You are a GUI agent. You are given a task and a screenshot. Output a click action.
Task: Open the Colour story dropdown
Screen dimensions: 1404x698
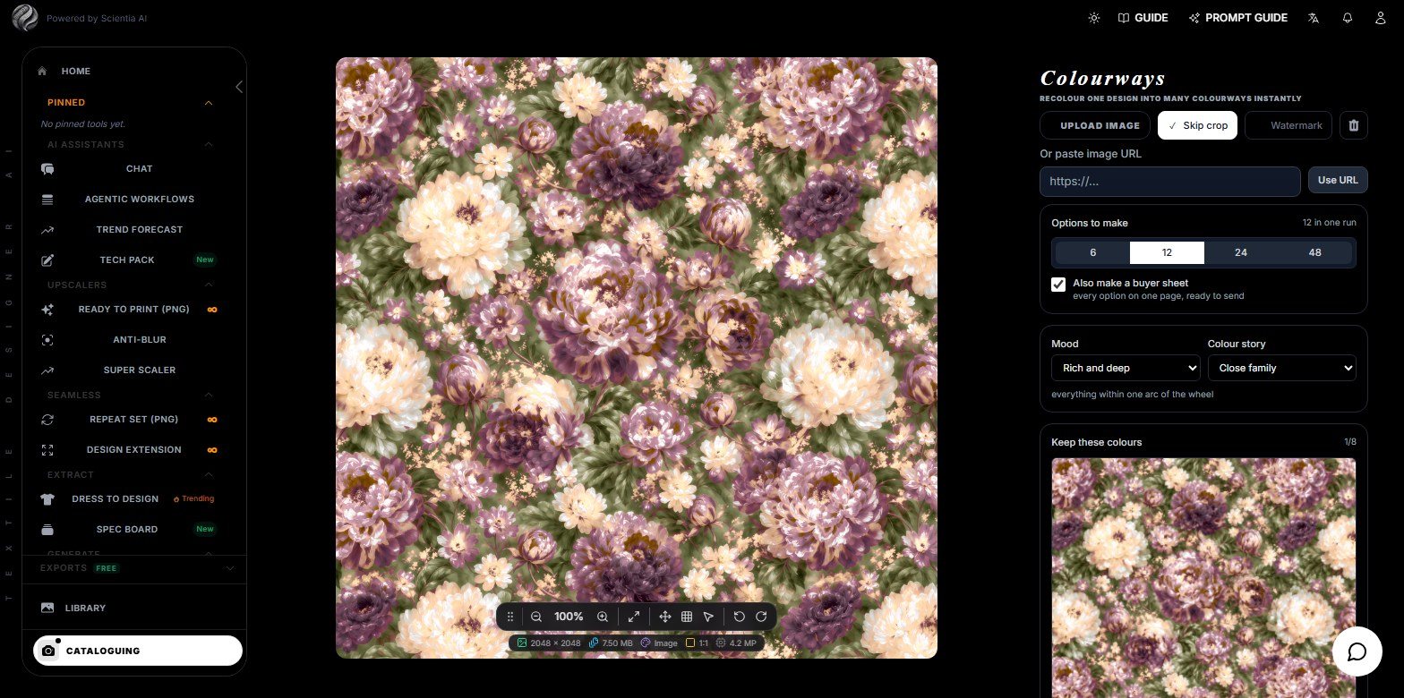point(1281,368)
